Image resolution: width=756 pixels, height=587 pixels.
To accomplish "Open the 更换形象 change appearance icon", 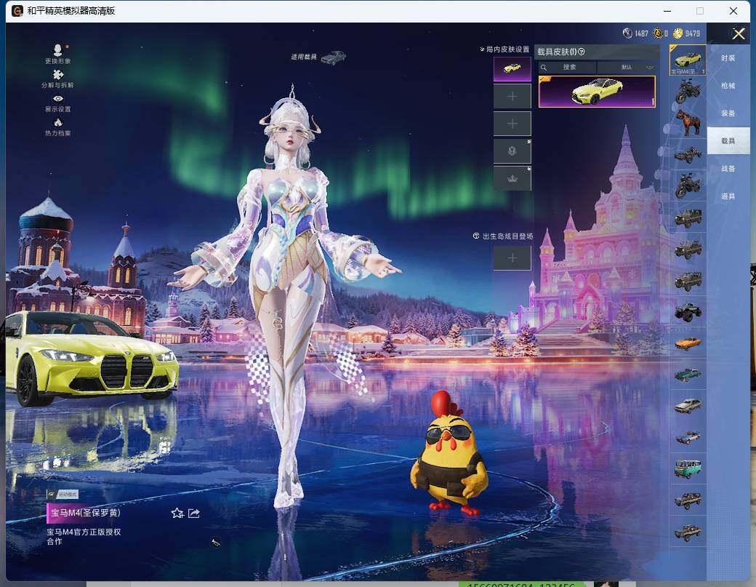I will (58, 50).
